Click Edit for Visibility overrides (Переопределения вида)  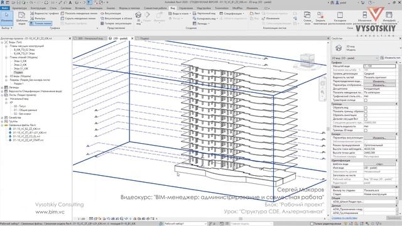pyautogui.click(x=379, y=81)
